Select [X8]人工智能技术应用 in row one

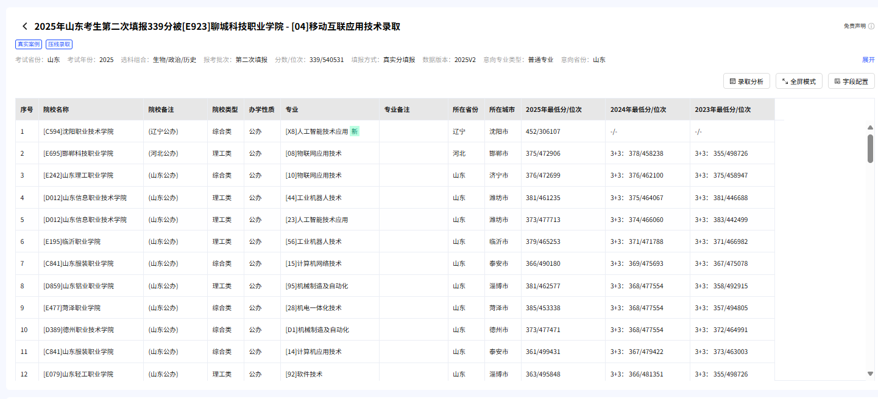[317, 131]
